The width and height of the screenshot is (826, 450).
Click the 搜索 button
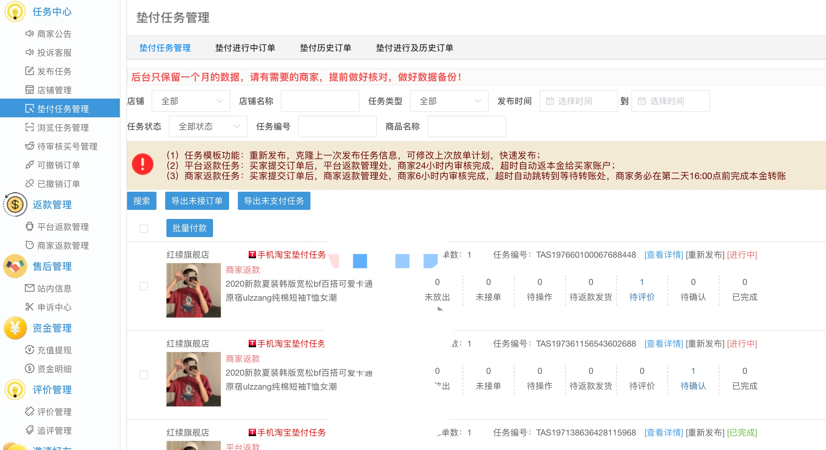click(x=142, y=201)
